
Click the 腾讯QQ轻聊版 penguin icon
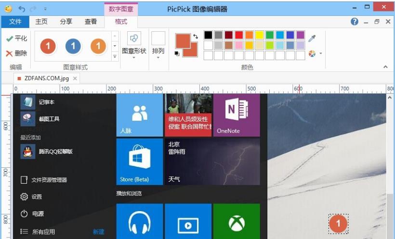point(28,151)
